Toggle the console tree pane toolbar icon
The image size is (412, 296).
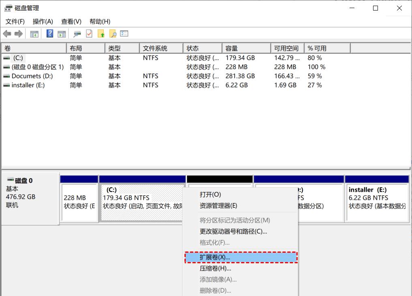click(x=34, y=34)
